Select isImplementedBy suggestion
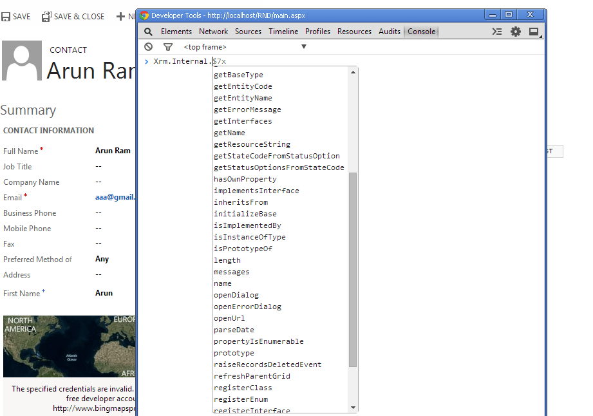The width and height of the screenshot is (593, 416). tap(247, 226)
